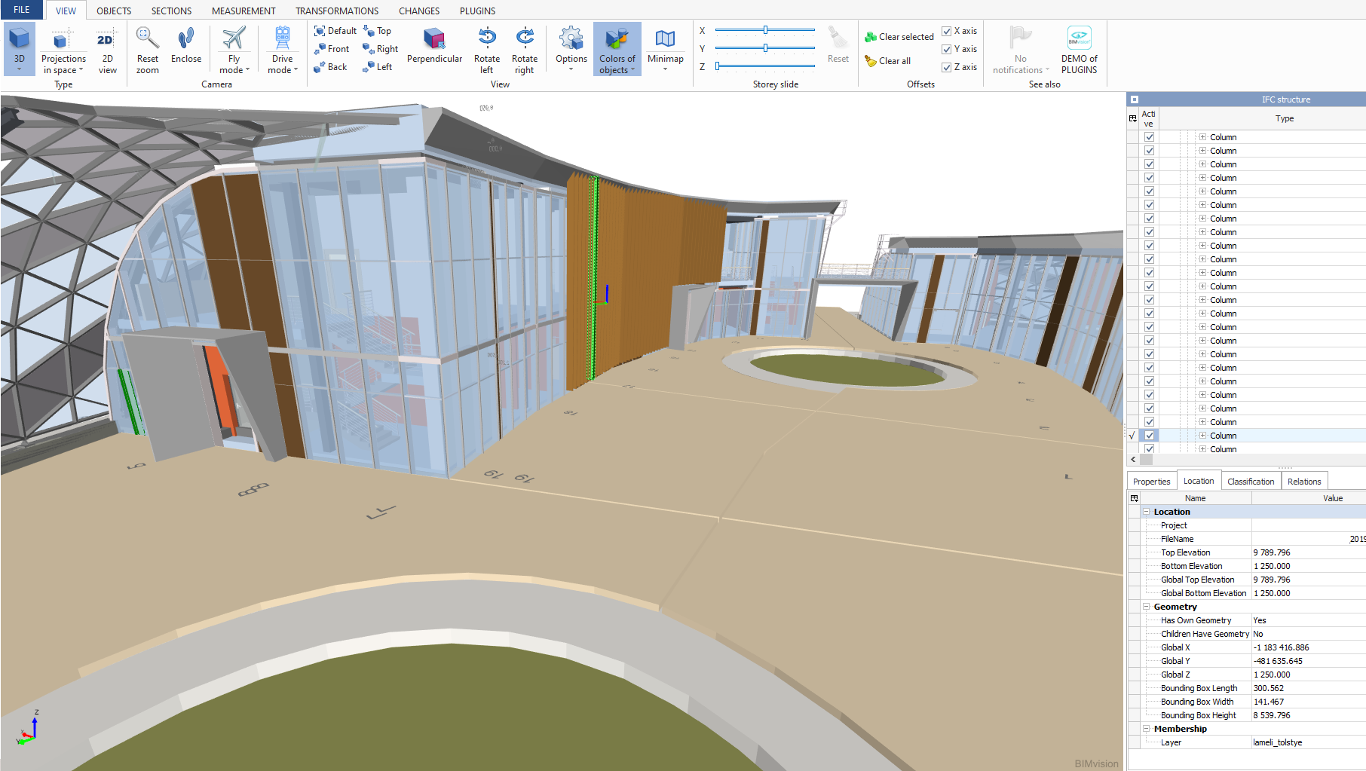This screenshot has height=771, width=1366.
Task: Click the Reset zoom icon
Action: (147, 38)
